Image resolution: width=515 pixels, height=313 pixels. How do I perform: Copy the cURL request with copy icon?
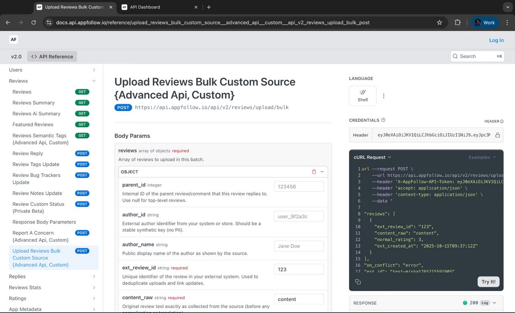[x=358, y=282]
